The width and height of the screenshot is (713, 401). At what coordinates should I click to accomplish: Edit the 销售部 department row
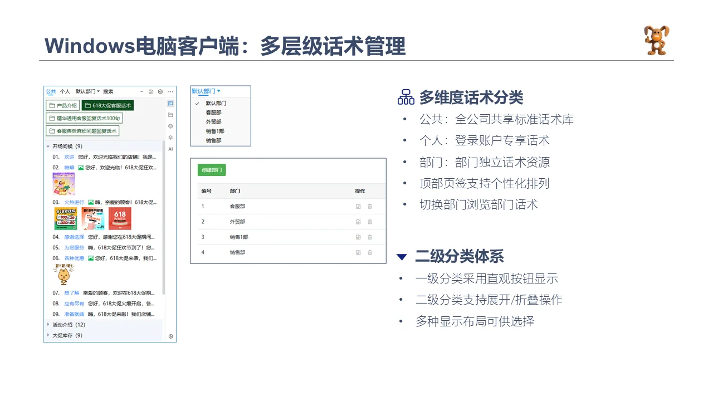pos(358,252)
